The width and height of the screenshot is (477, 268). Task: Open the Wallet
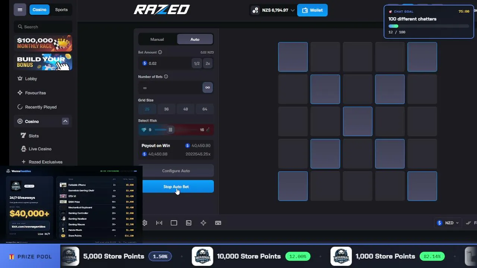tap(312, 10)
